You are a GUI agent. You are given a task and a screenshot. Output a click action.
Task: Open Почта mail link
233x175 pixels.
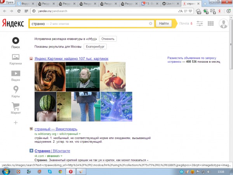[184, 23]
